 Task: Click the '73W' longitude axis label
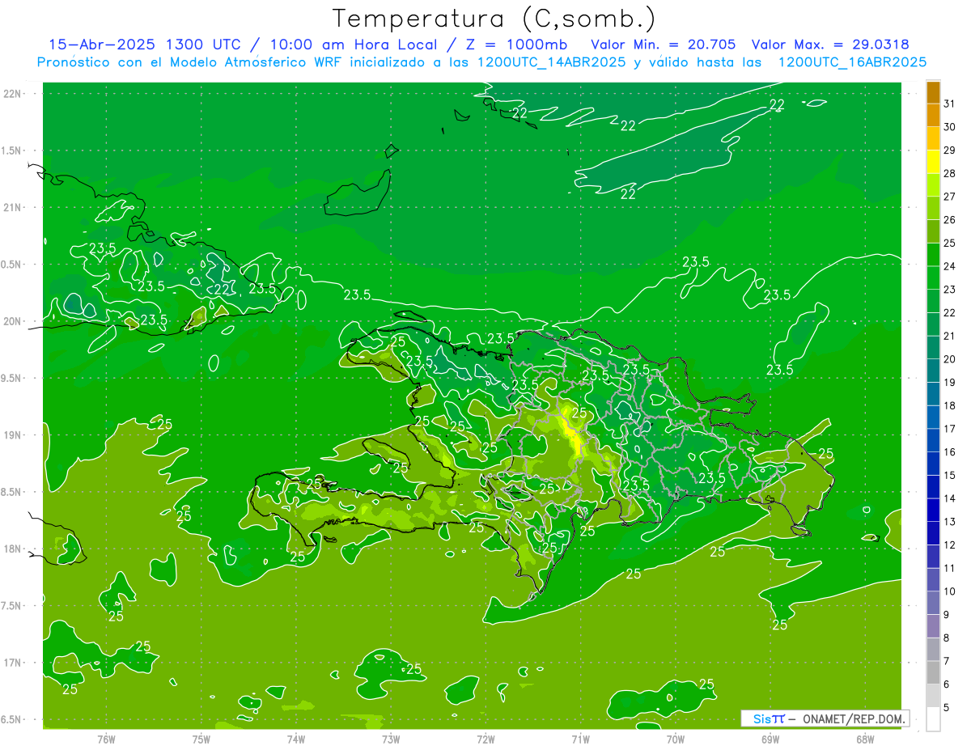(391, 739)
